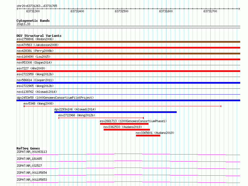Click the esv2722959 (Wong2012b) label
The height and width of the screenshot is (186, 248).
pyautogui.click(x=35, y=74)
